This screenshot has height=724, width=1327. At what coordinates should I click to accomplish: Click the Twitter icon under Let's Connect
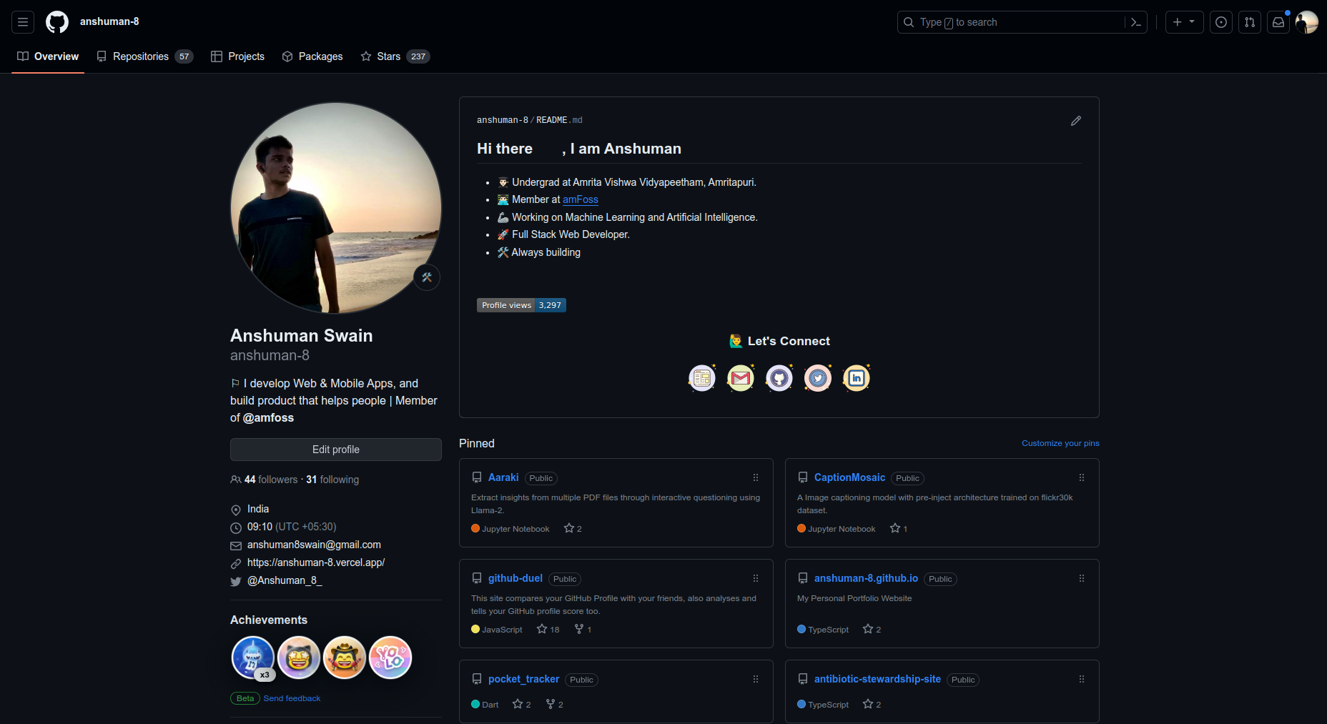[818, 378]
